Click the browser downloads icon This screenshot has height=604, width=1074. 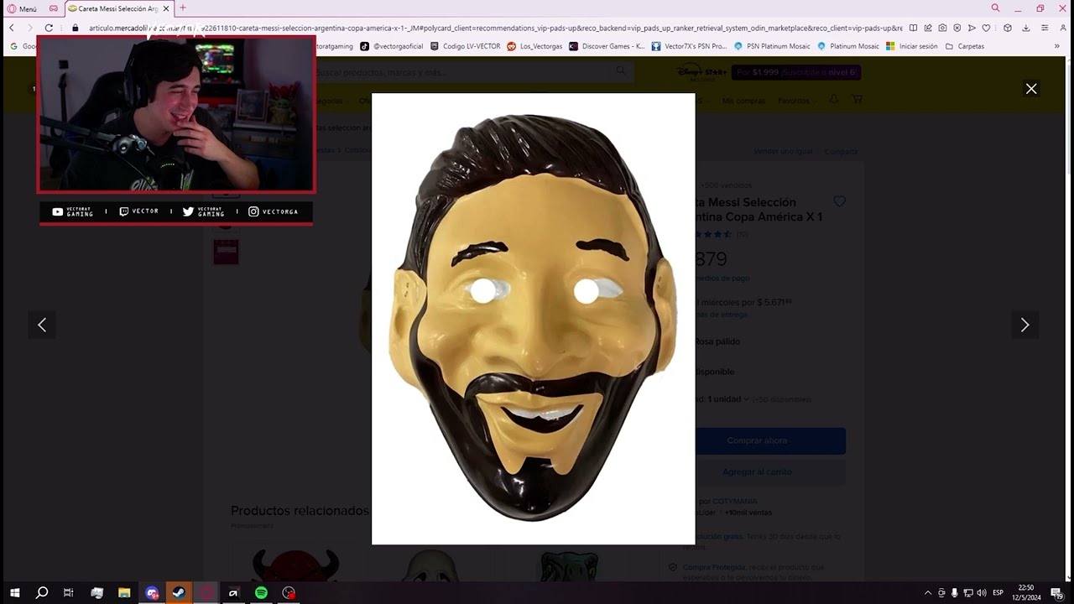(1025, 28)
